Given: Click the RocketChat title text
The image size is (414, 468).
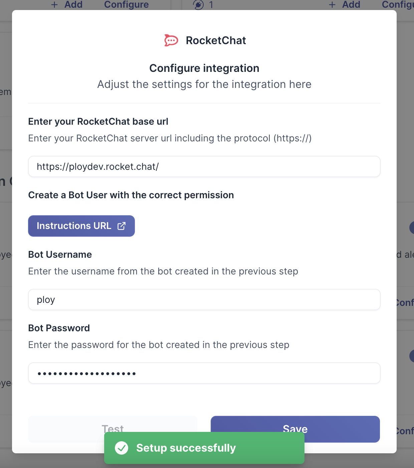Looking at the screenshot, I should pos(216,40).
